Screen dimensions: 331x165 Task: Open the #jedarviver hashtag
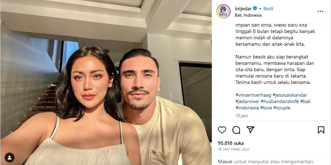[247, 101]
